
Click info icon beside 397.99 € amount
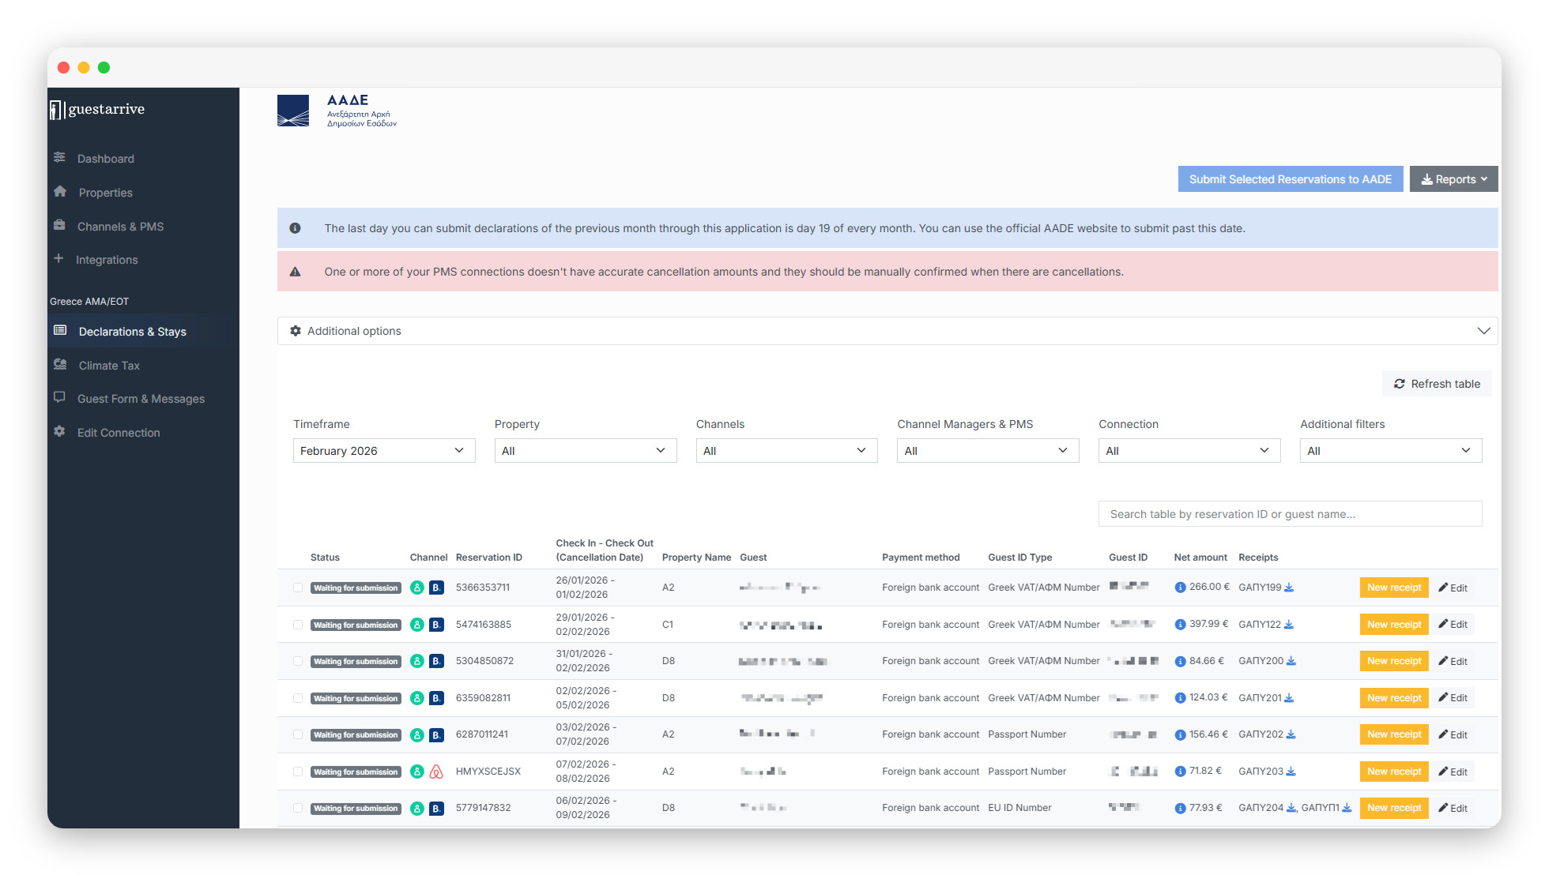[1180, 625]
